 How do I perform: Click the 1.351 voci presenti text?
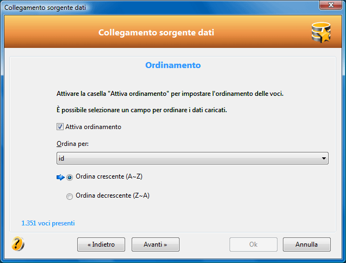[48, 223]
